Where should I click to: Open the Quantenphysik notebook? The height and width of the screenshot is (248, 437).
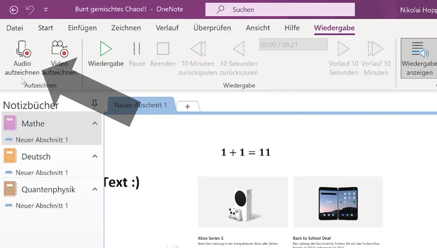(x=48, y=189)
